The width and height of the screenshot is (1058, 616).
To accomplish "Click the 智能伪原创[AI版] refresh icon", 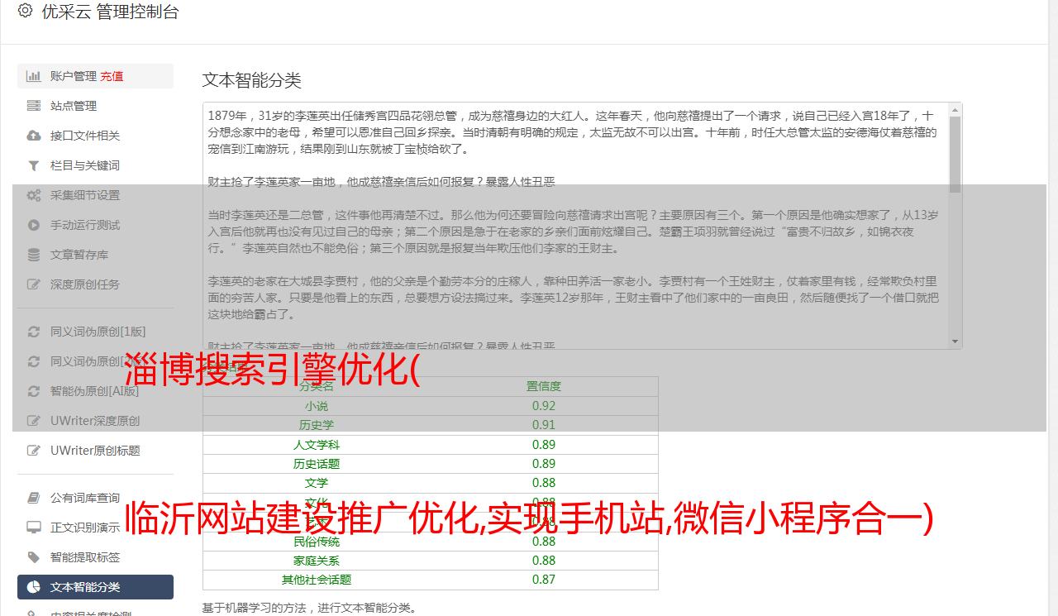I will pyautogui.click(x=34, y=391).
